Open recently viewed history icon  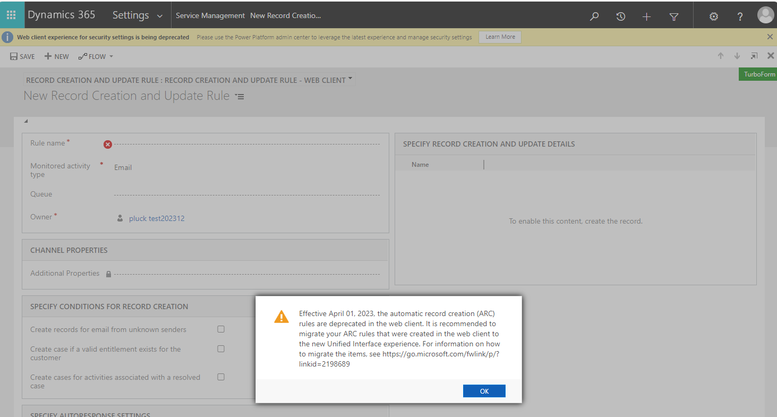[620, 16]
